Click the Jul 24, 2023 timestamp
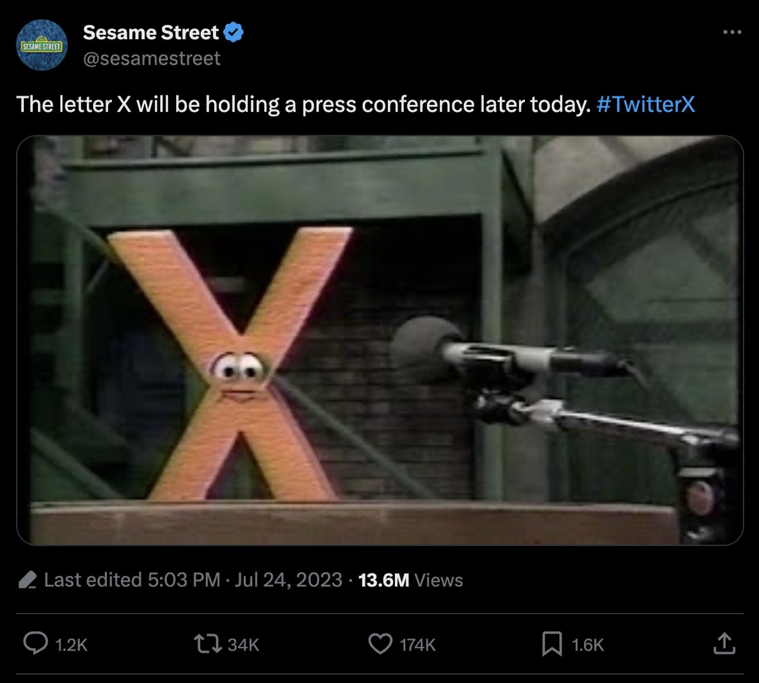Image resolution: width=759 pixels, height=683 pixels. (x=288, y=580)
